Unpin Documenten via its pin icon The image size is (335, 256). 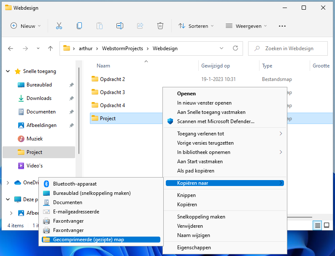[72, 112]
